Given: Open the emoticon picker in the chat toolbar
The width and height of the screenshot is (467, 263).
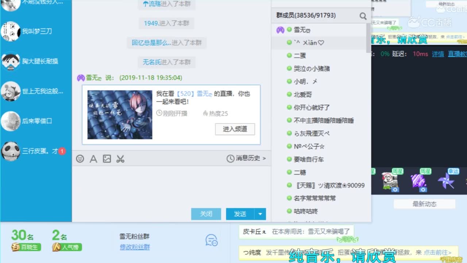Looking at the screenshot, I should [x=80, y=159].
